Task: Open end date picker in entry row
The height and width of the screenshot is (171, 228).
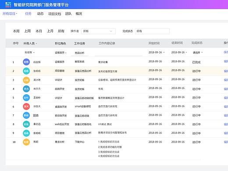Action: click(179, 53)
